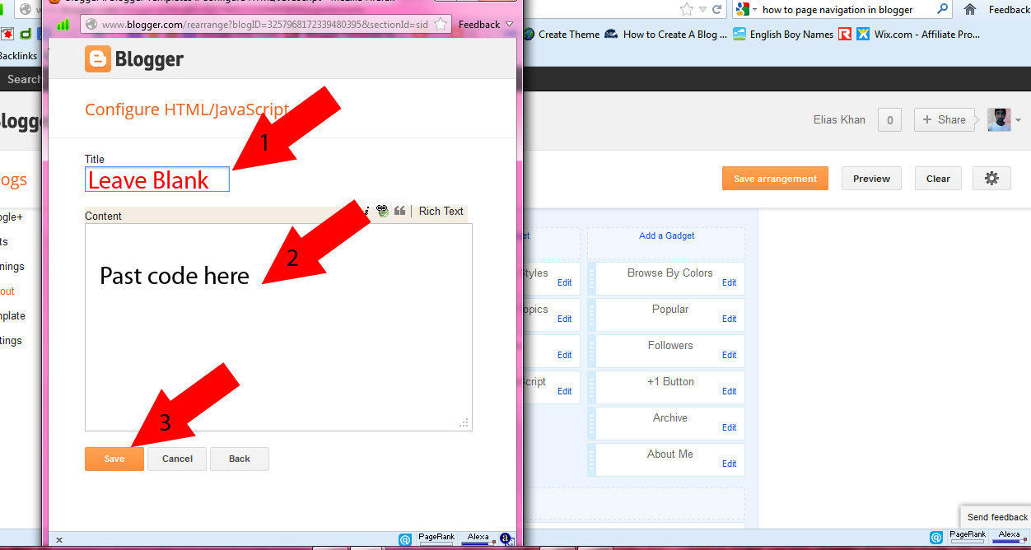Switch the content editor to Rich Text
The height and width of the screenshot is (550, 1031).
[441, 212]
